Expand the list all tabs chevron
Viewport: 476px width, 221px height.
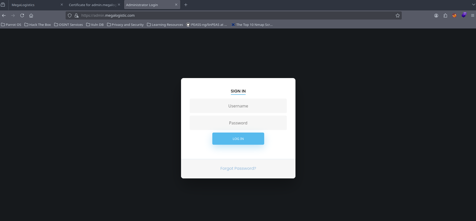tap(473, 5)
